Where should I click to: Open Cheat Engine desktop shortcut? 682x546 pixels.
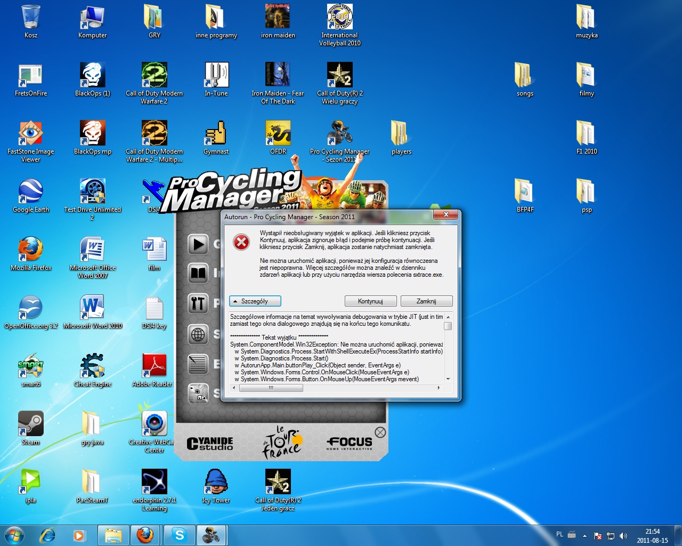coord(93,369)
